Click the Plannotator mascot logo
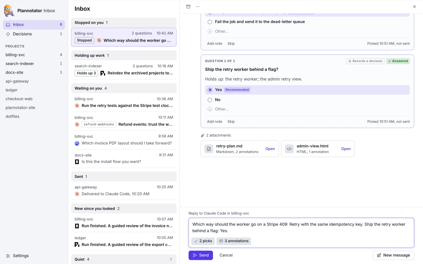 (x=9, y=11)
